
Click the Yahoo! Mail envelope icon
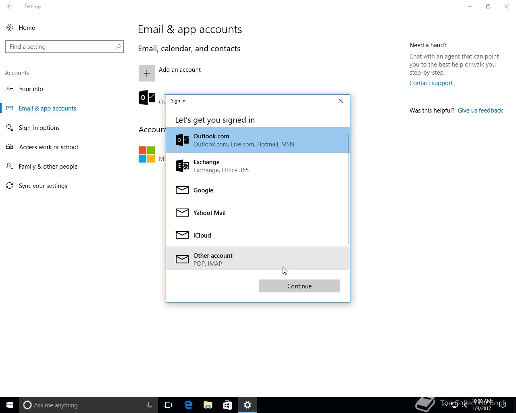click(182, 213)
